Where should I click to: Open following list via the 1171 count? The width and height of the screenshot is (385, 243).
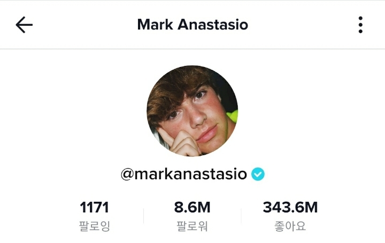pyautogui.click(x=94, y=207)
